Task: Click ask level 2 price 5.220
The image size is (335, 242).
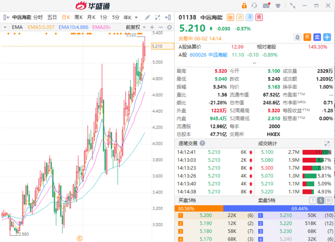Action: point(286,223)
